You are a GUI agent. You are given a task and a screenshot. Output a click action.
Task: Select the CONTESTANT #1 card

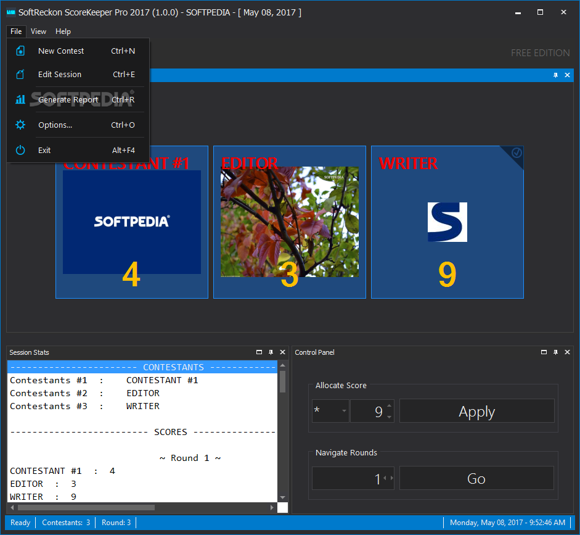[x=132, y=222]
